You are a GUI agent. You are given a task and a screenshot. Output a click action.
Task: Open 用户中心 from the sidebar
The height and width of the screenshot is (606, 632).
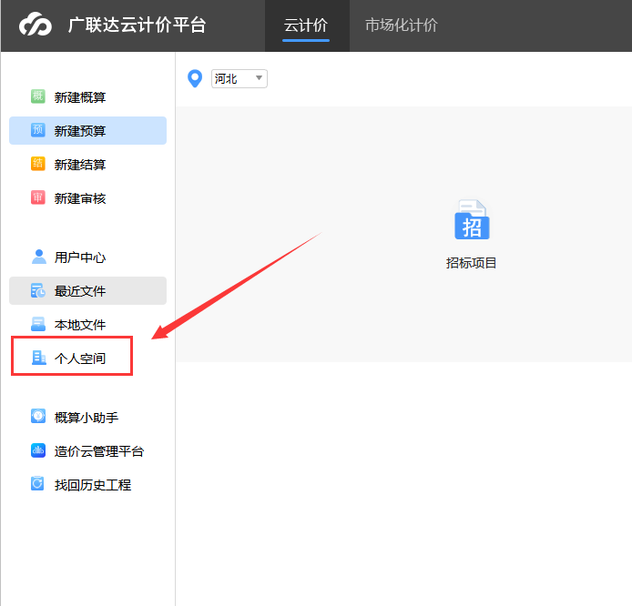point(87,257)
